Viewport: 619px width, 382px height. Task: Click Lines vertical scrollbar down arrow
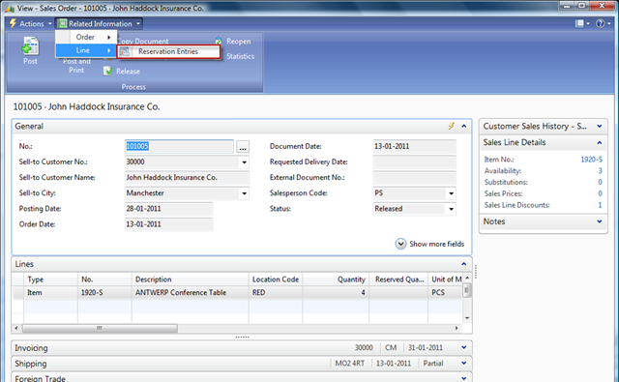[467, 318]
